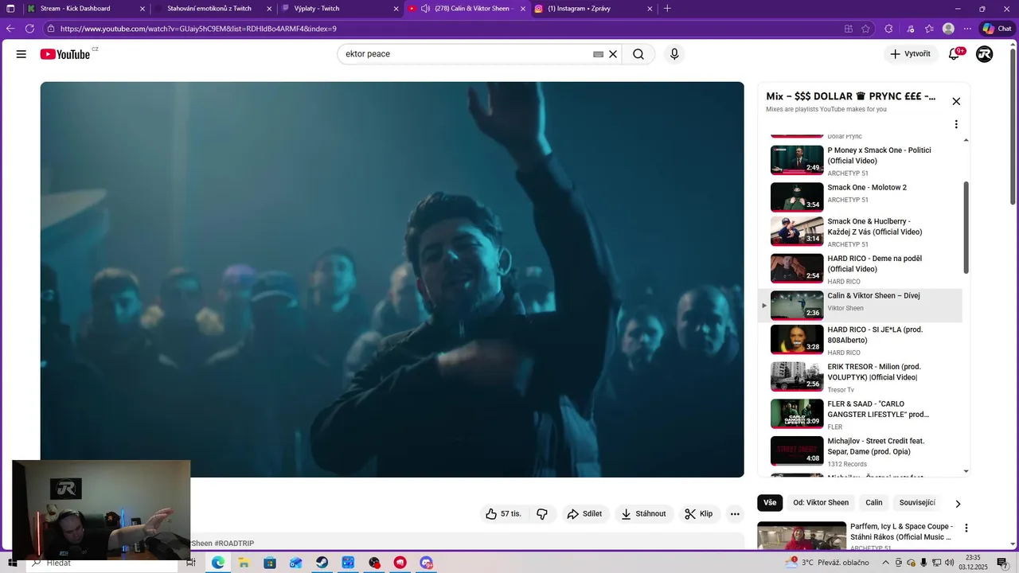Image resolution: width=1019 pixels, height=573 pixels.
Task: Play HARD RICO - SI JE*LA
Action: tap(860, 340)
